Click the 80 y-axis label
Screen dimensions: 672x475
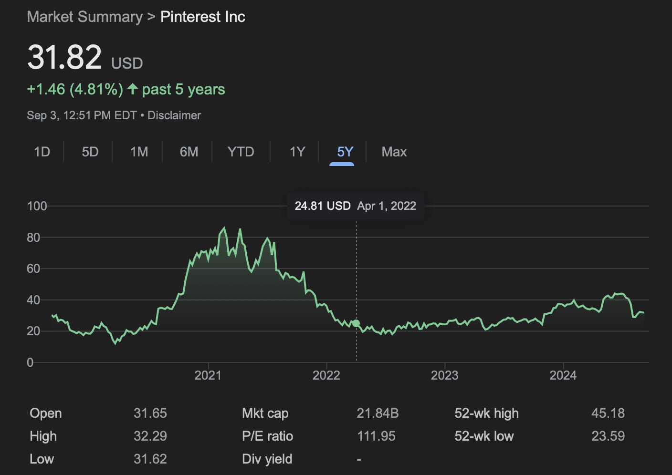click(33, 237)
